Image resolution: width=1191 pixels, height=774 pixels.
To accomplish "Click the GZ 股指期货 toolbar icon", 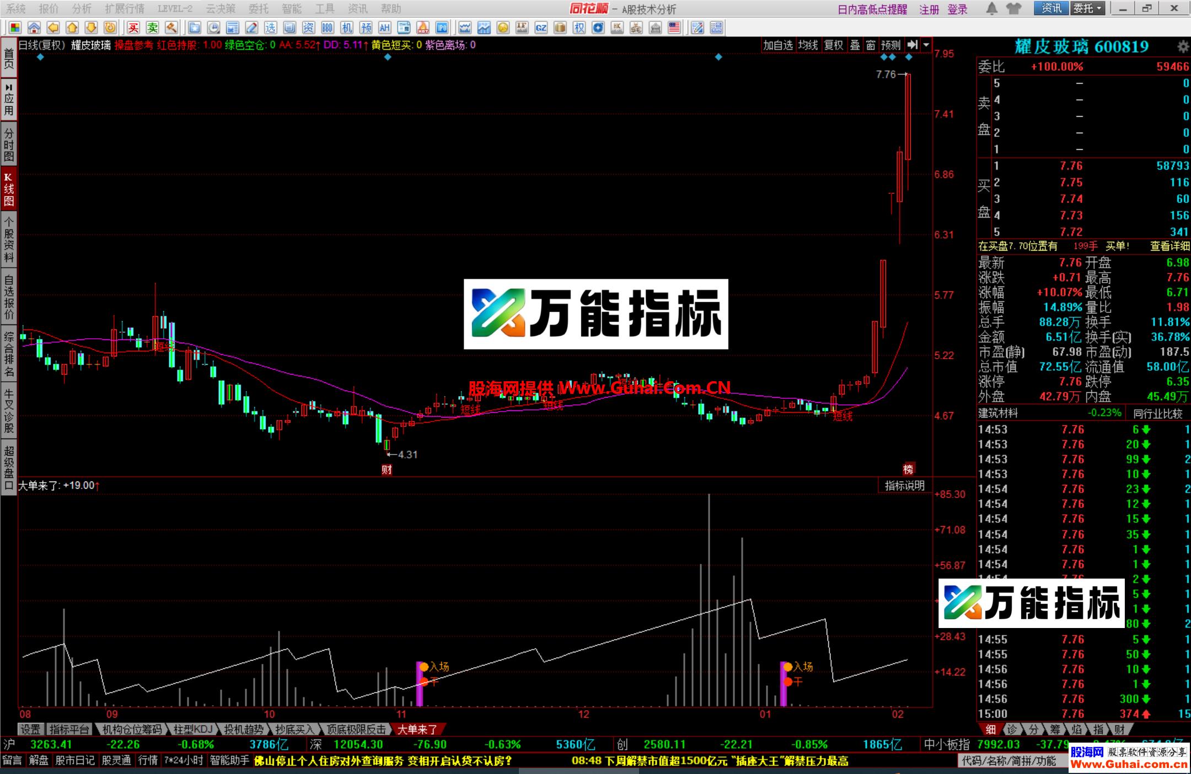I will 540,28.
